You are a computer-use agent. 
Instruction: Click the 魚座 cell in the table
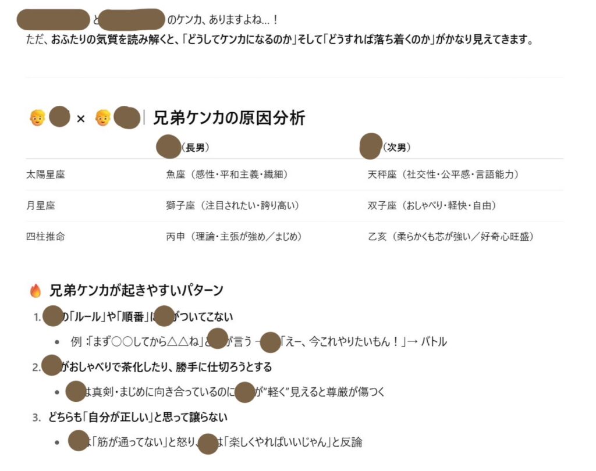pyautogui.click(x=227, y=174)
